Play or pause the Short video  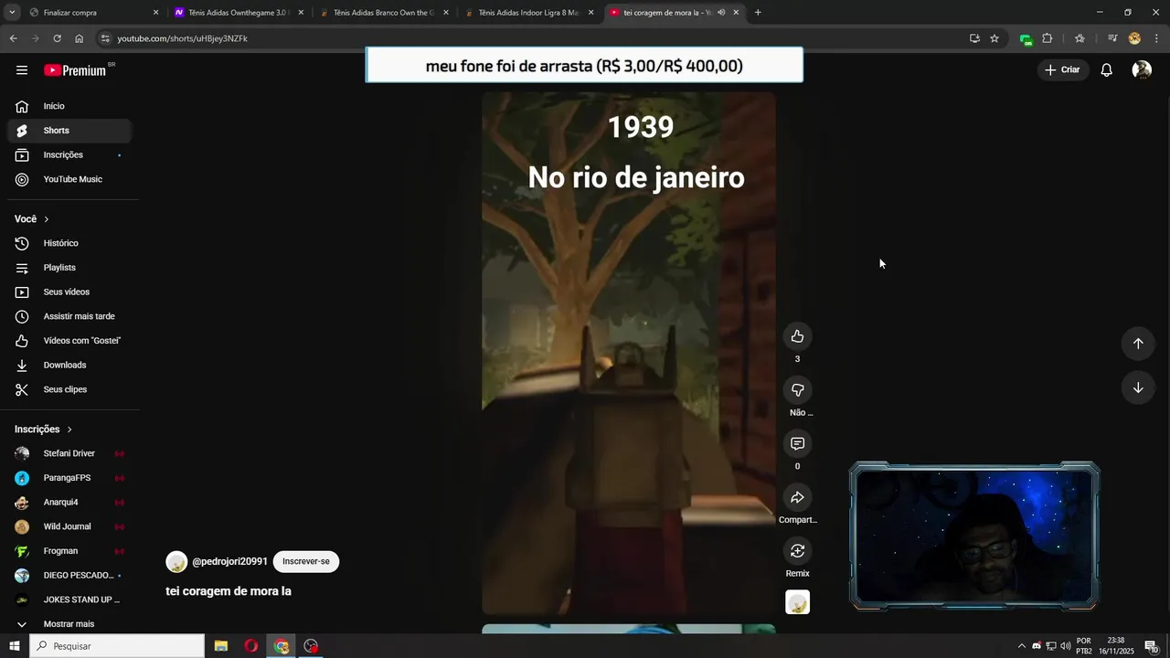click(629, 353)
